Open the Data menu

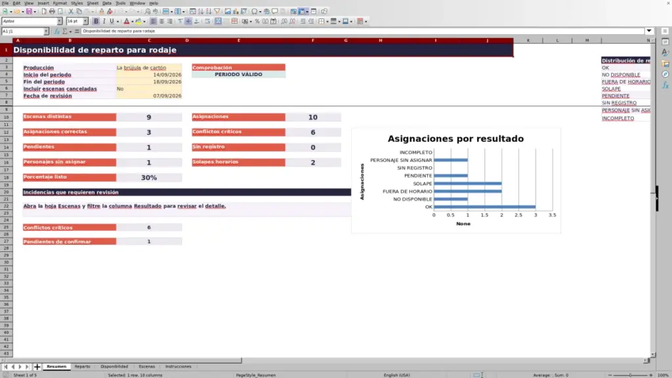coord(107,3)
